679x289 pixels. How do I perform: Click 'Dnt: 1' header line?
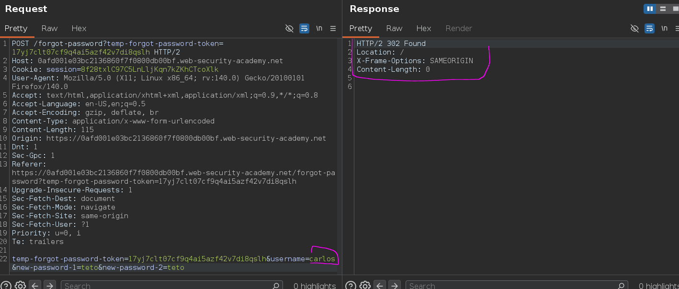click(24, 147)
